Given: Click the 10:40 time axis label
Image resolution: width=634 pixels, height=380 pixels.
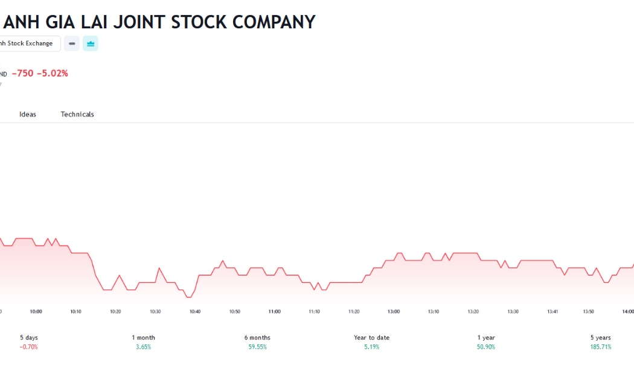Looking at the screenshot, I should [195, 312].
